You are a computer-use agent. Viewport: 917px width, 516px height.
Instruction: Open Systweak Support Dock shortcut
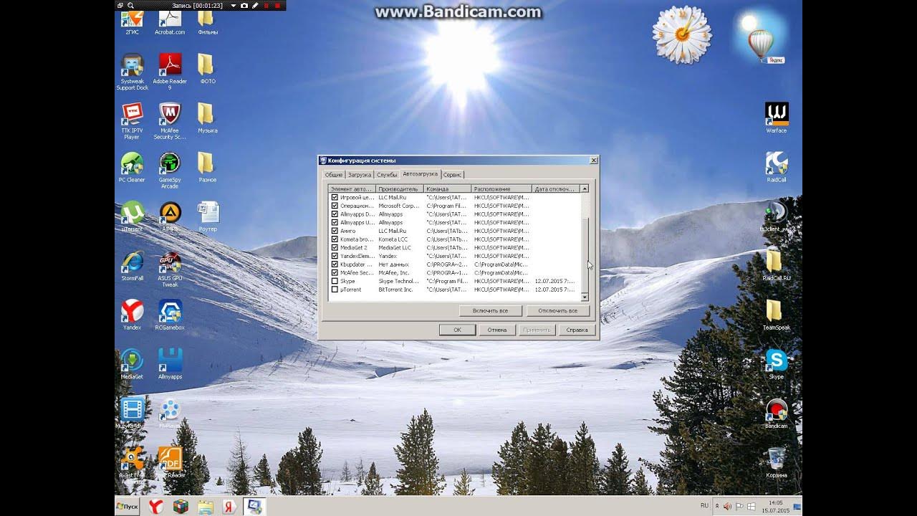(132, 71)
